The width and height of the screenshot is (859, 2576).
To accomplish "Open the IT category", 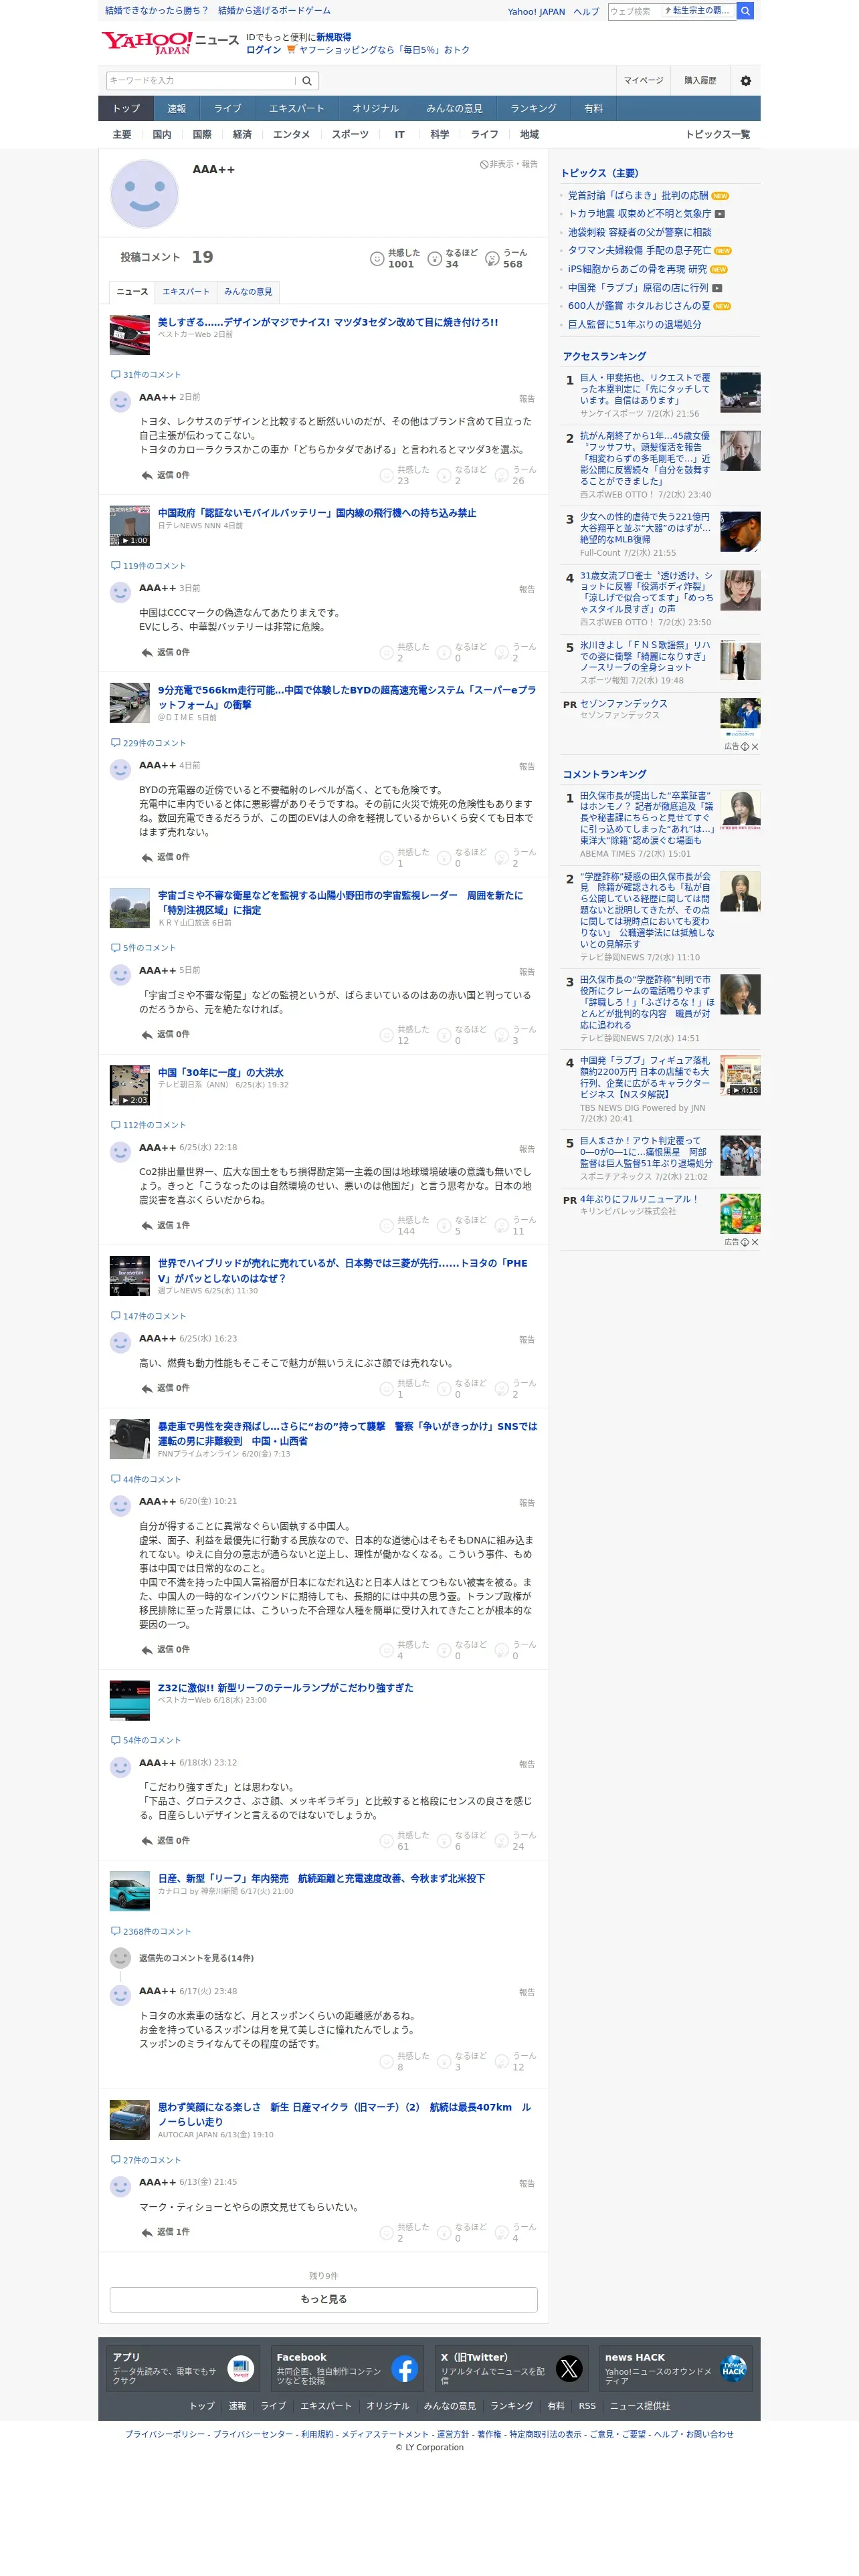I will coord(399,135).
